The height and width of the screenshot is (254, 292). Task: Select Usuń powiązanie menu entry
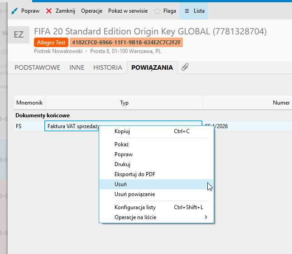[156, 194]
